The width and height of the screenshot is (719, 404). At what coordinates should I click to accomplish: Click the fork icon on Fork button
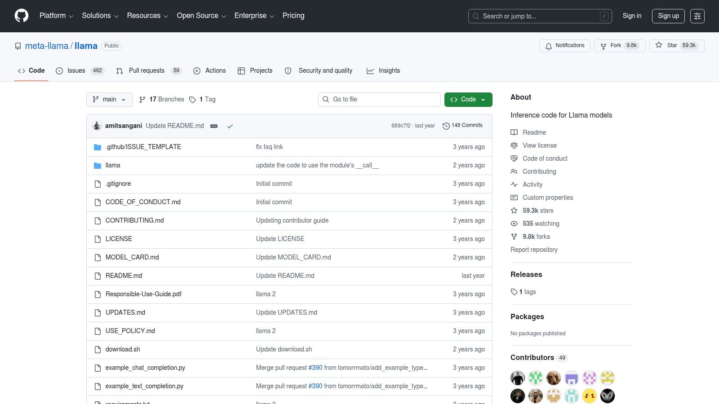pyautogui.click(x=604, y=46)
